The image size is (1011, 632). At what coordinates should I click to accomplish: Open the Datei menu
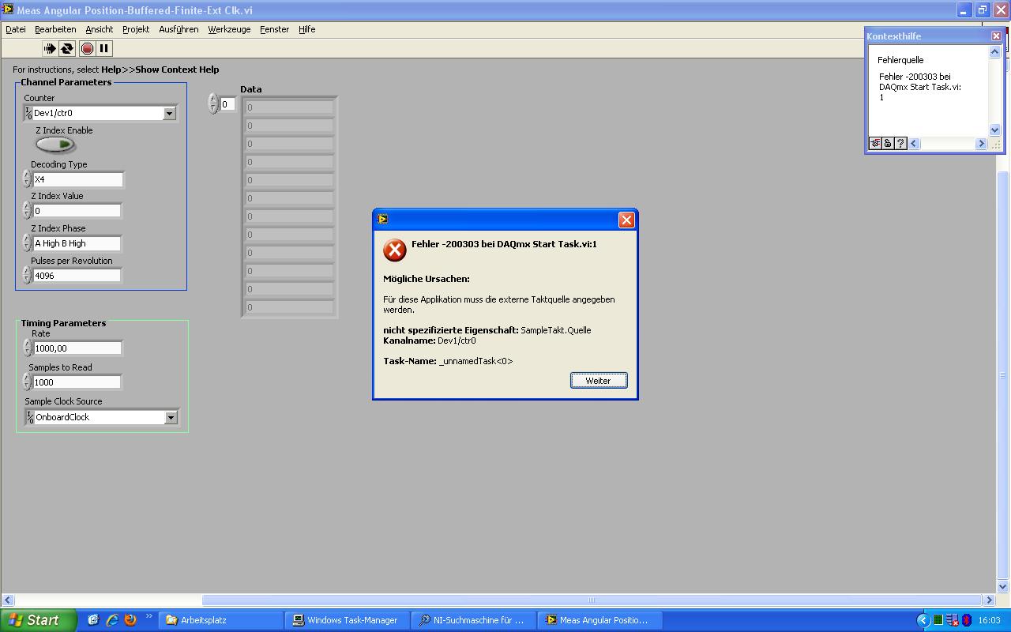(x=16, y=29)
